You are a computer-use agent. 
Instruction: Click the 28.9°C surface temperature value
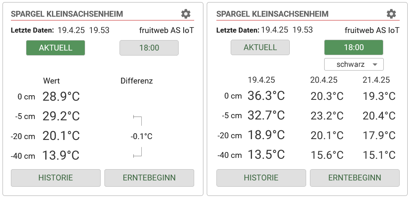point(61,97)
